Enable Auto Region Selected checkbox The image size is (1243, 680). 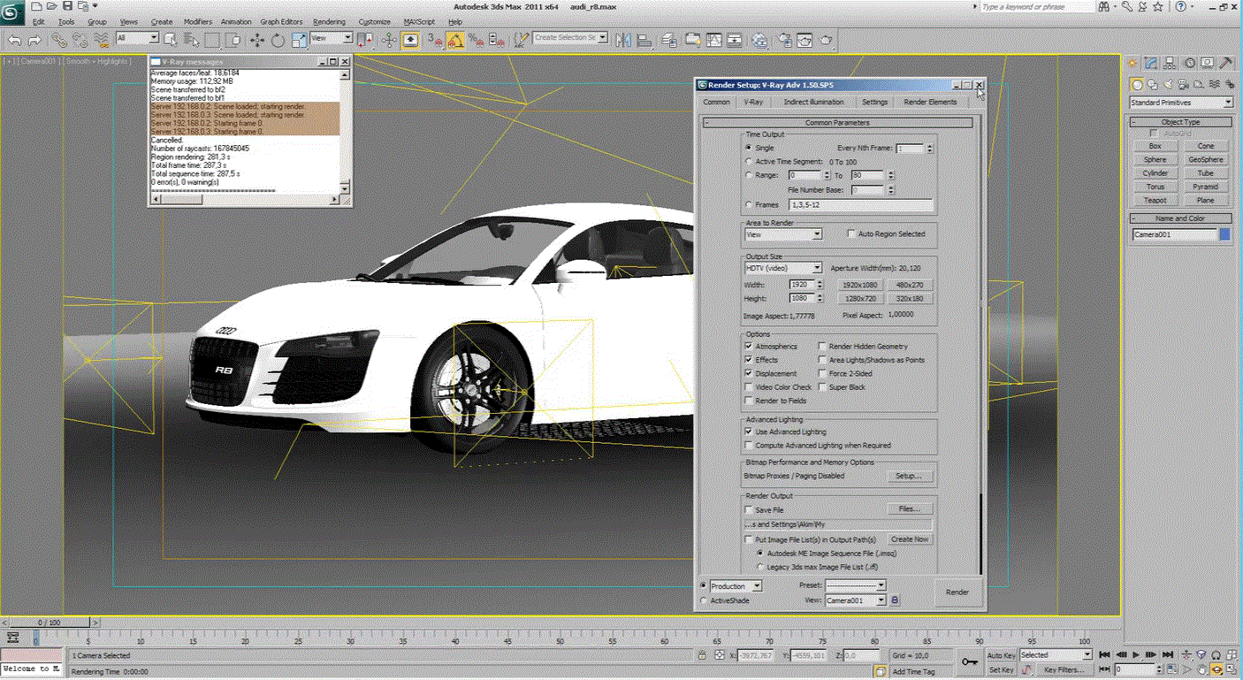click(851, 234)
